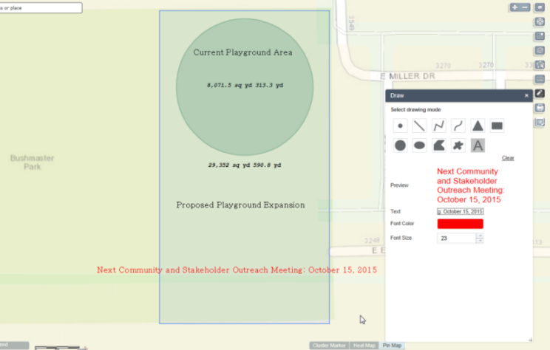This screenshot has width=550, height=350.
Task: Click the zoom out minus button
Action: [x=525, y=7]
